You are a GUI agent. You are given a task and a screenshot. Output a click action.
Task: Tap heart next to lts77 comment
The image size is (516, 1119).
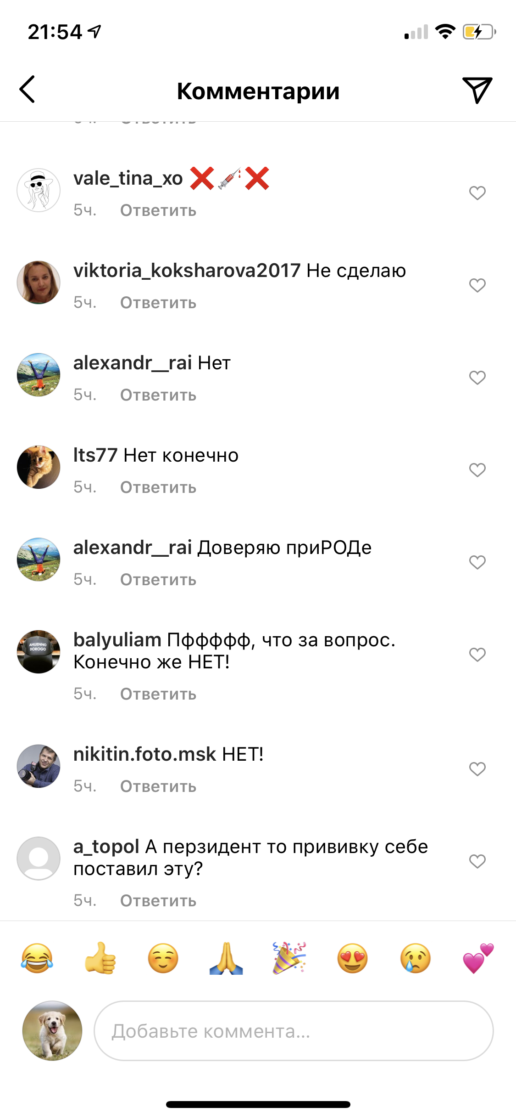(477, 470)
